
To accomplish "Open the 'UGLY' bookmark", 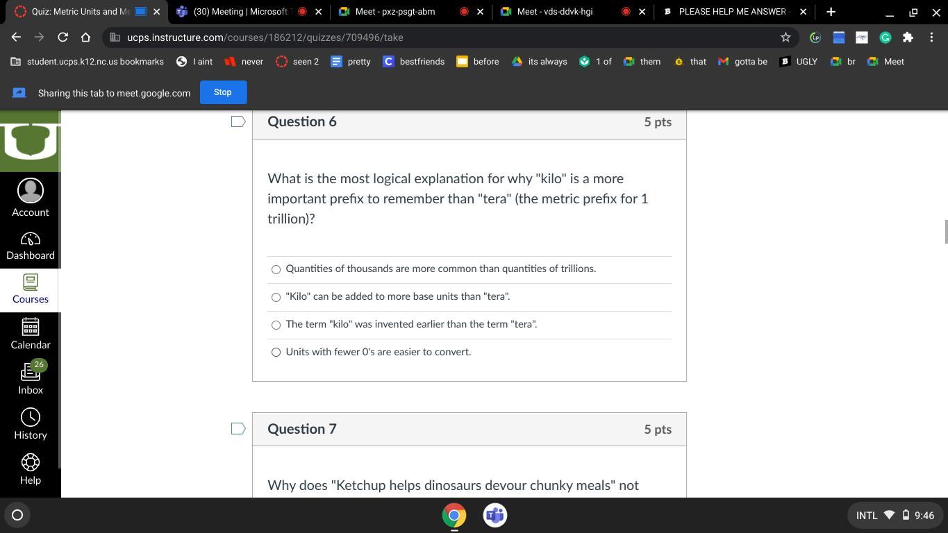I will 799,62.
